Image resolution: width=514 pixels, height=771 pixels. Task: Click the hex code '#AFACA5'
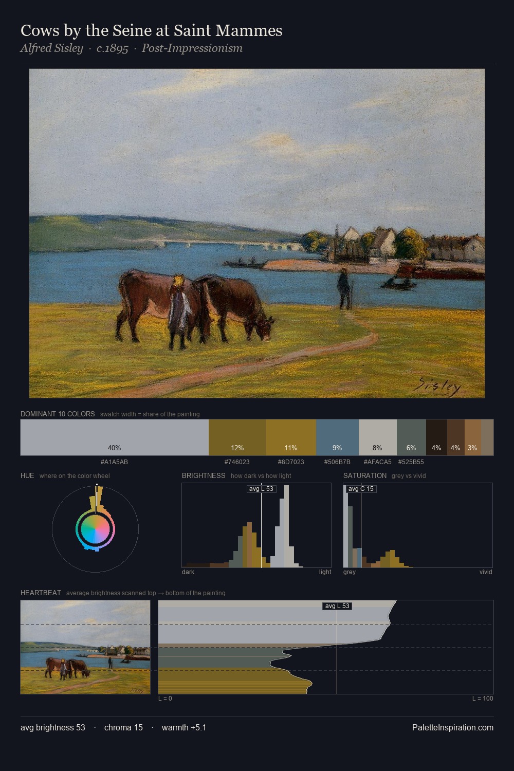point(377,462)
